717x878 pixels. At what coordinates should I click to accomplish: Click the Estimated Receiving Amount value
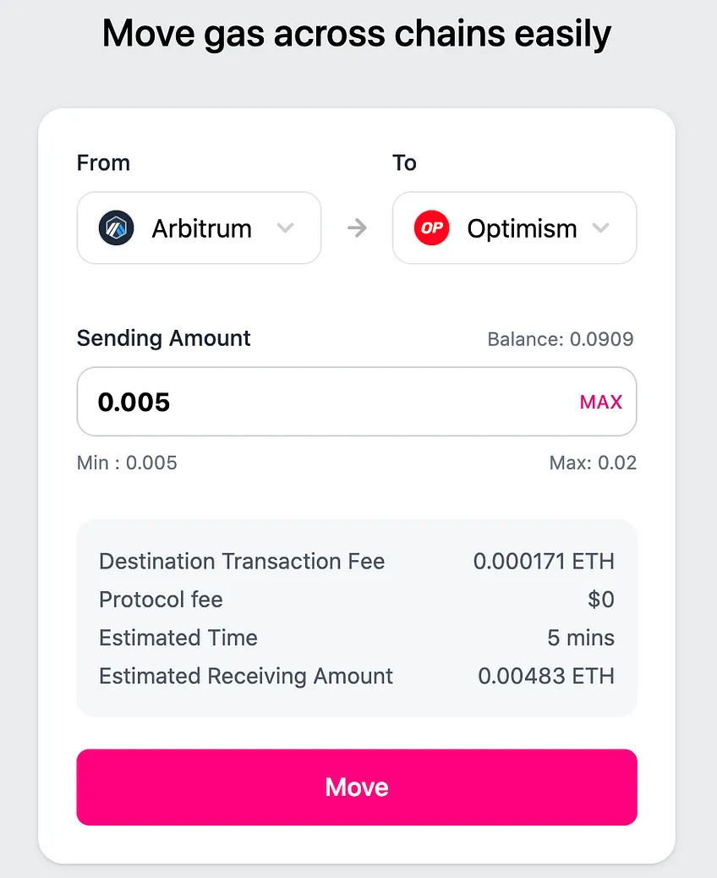coord(545,677)
